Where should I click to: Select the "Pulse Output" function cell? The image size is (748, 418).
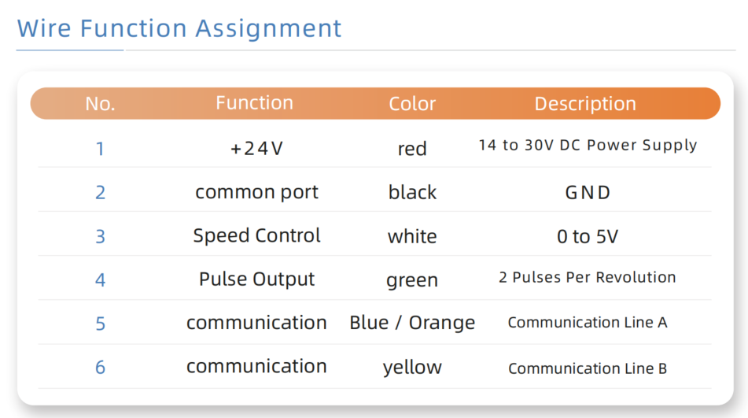tap(256, 279)
